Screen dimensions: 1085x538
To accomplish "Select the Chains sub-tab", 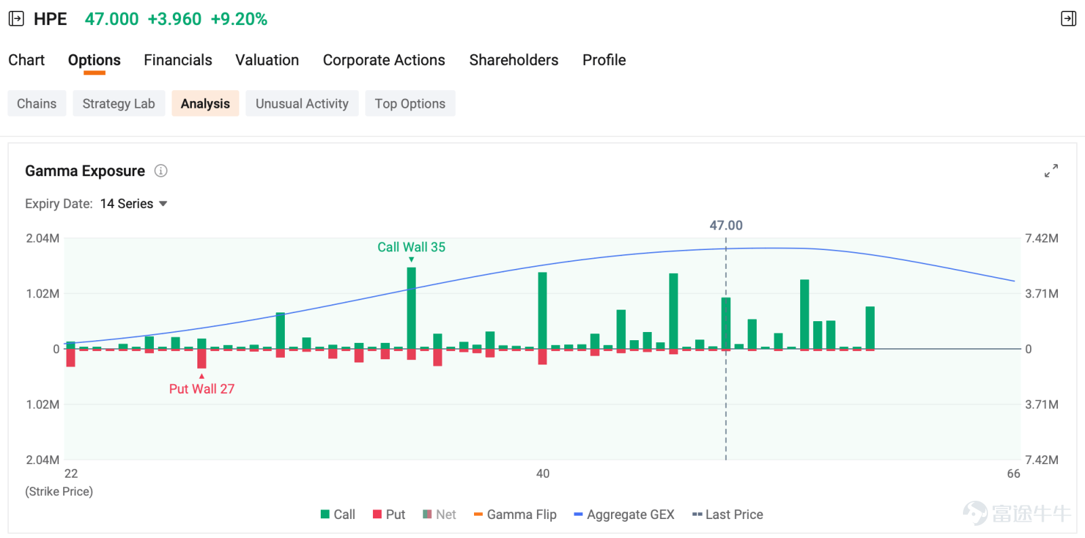I will click(x=37, y=104).
